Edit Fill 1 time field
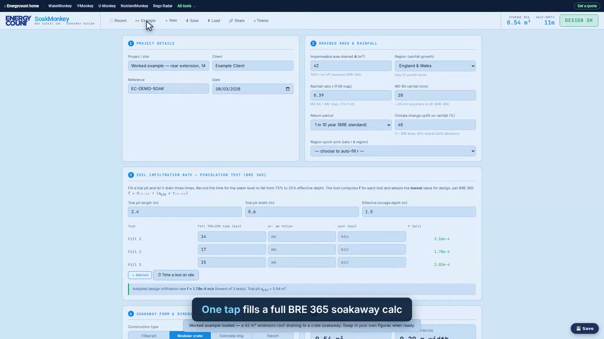604x339 pixels. pyautogui.click(x=232, y=237)
